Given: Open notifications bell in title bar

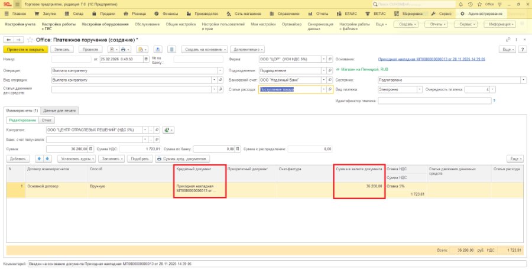Looking at the screenshot, I should [460, 4].
